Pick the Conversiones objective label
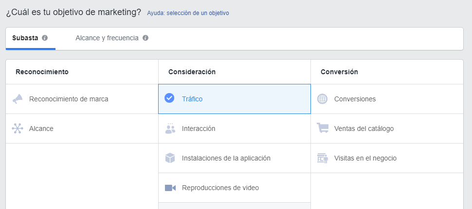This screenshot has width=472, height=209. tap(355, 99)
